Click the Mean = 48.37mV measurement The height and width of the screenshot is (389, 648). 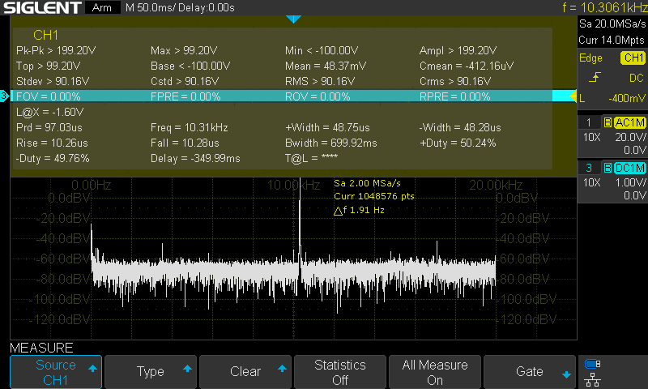326,66
